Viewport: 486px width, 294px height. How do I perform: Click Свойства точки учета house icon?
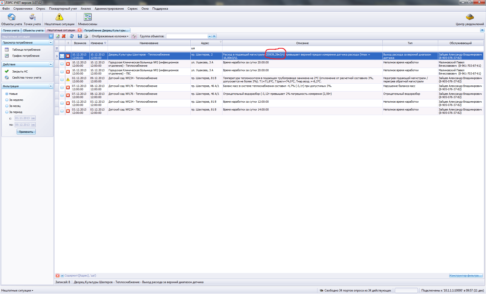pyautogui.click(x=7, y=78)
